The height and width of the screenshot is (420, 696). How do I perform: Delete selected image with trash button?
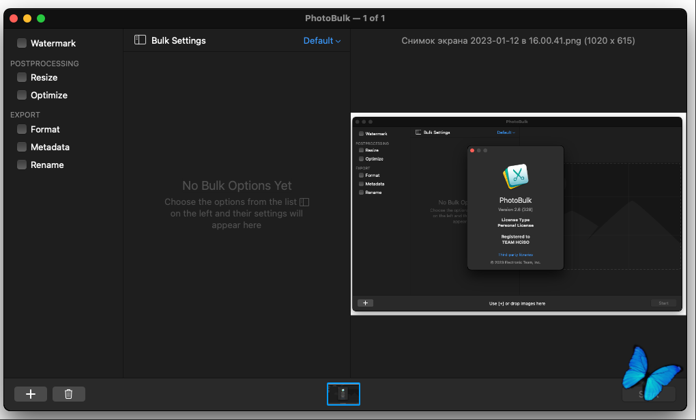pyautogui.click(x=69, y=394)
